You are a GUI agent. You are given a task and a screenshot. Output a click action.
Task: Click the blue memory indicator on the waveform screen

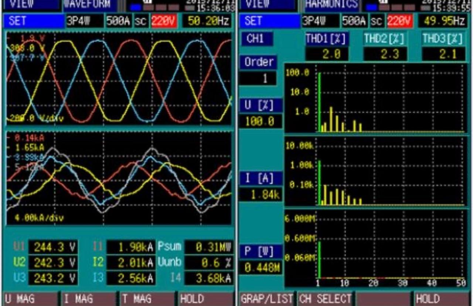click(x=136, y=7)
